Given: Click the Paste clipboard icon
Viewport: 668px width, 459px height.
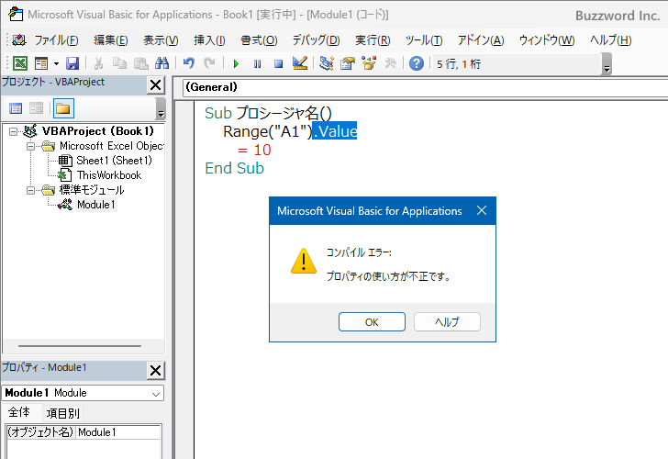Looking at the screenshot, I should click(140, 63).
